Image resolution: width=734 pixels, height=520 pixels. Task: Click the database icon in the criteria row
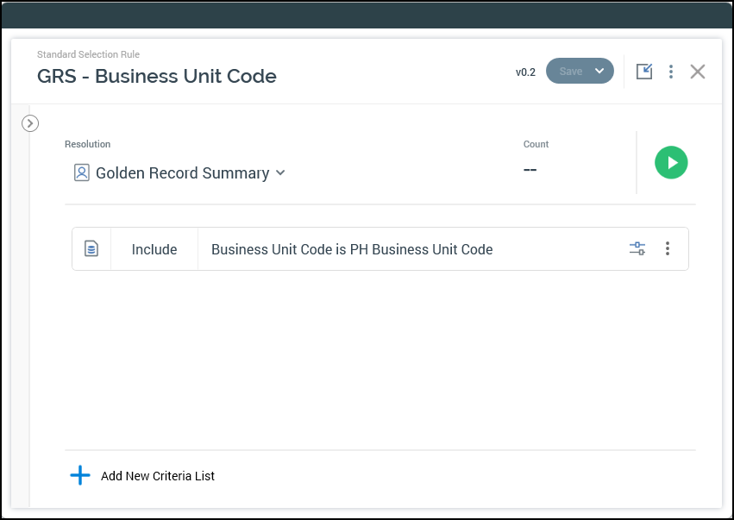[91, 249]
